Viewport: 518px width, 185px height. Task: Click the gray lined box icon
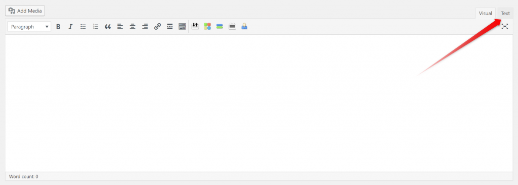[232, 26]
